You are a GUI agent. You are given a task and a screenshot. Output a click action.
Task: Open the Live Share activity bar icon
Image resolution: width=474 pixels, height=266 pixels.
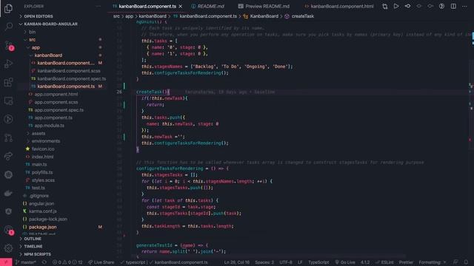[x=8, y=156]
